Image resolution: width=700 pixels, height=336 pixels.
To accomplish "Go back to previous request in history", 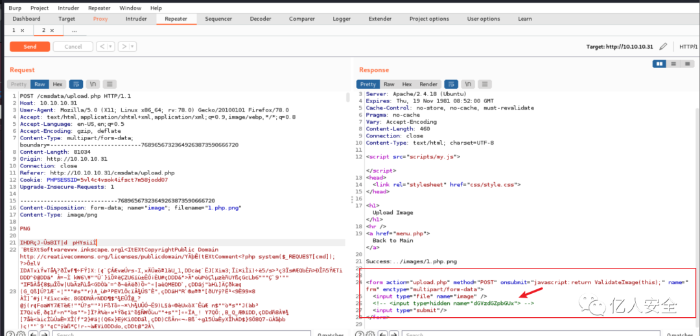I will (x=102, y=47).
